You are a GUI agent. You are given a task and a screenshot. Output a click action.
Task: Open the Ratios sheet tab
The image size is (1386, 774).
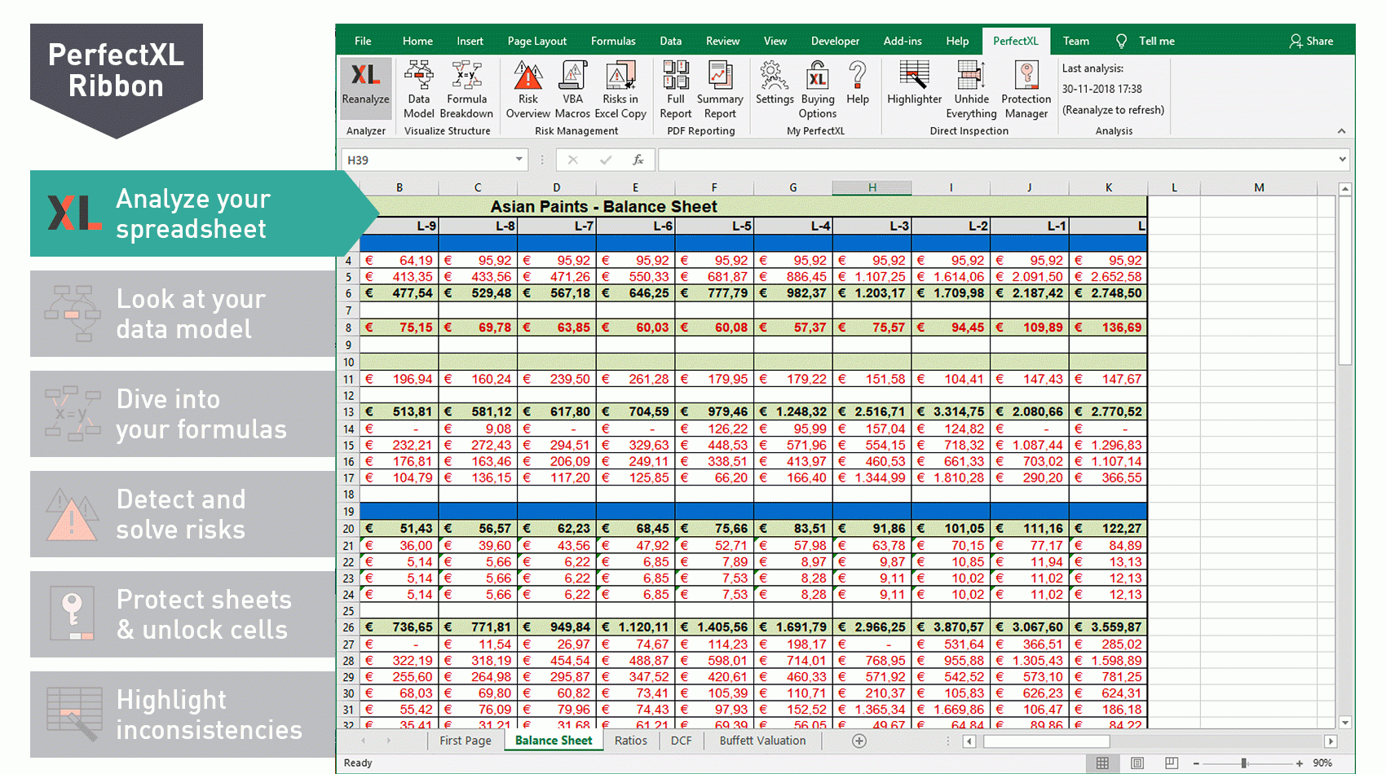point(630,741)
